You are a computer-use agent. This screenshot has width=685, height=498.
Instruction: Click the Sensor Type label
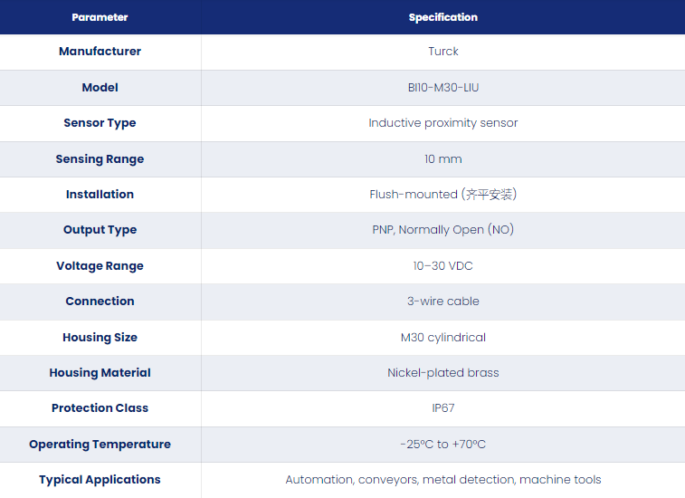(x=100, y=123)
